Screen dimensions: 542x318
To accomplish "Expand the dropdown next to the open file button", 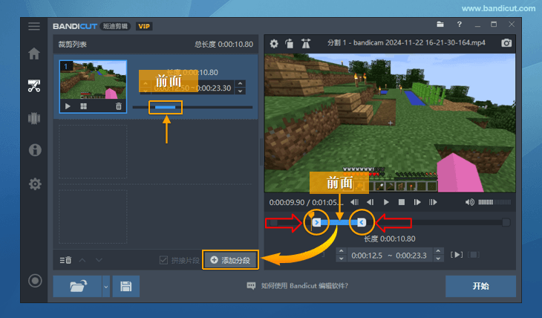I will tap(105, 286).
